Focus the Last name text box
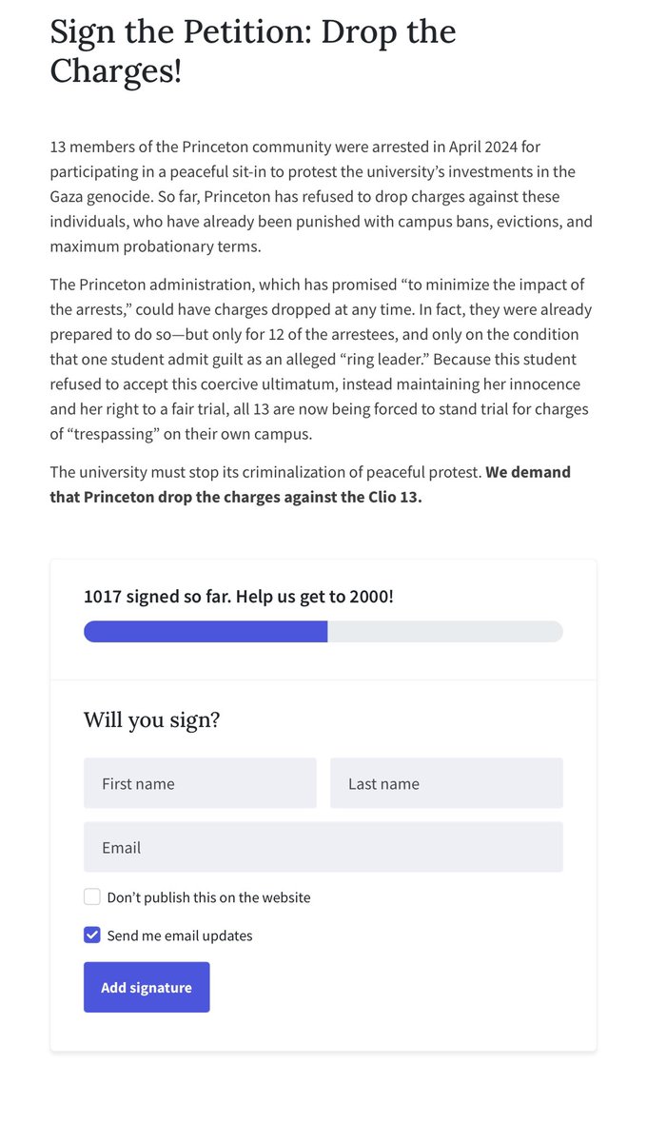The width and height of the screenshot is (647, 1142). [x=446, y=783]
